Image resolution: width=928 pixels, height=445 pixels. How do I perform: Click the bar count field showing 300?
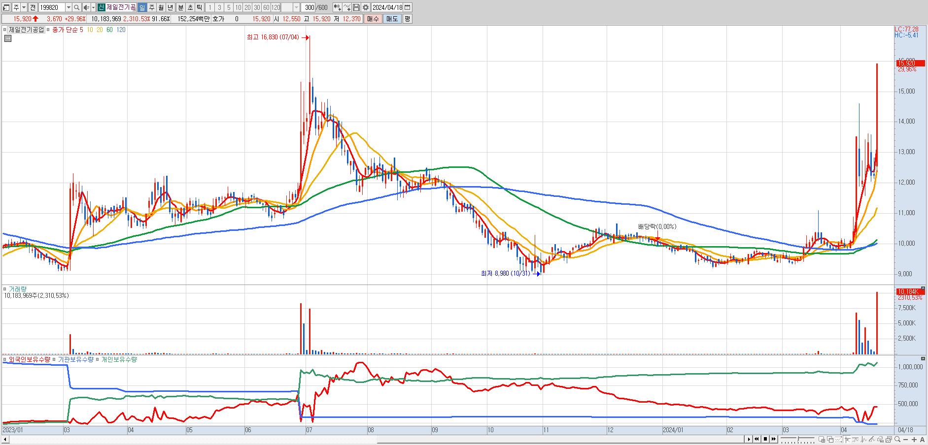click(x=308, y=7)
